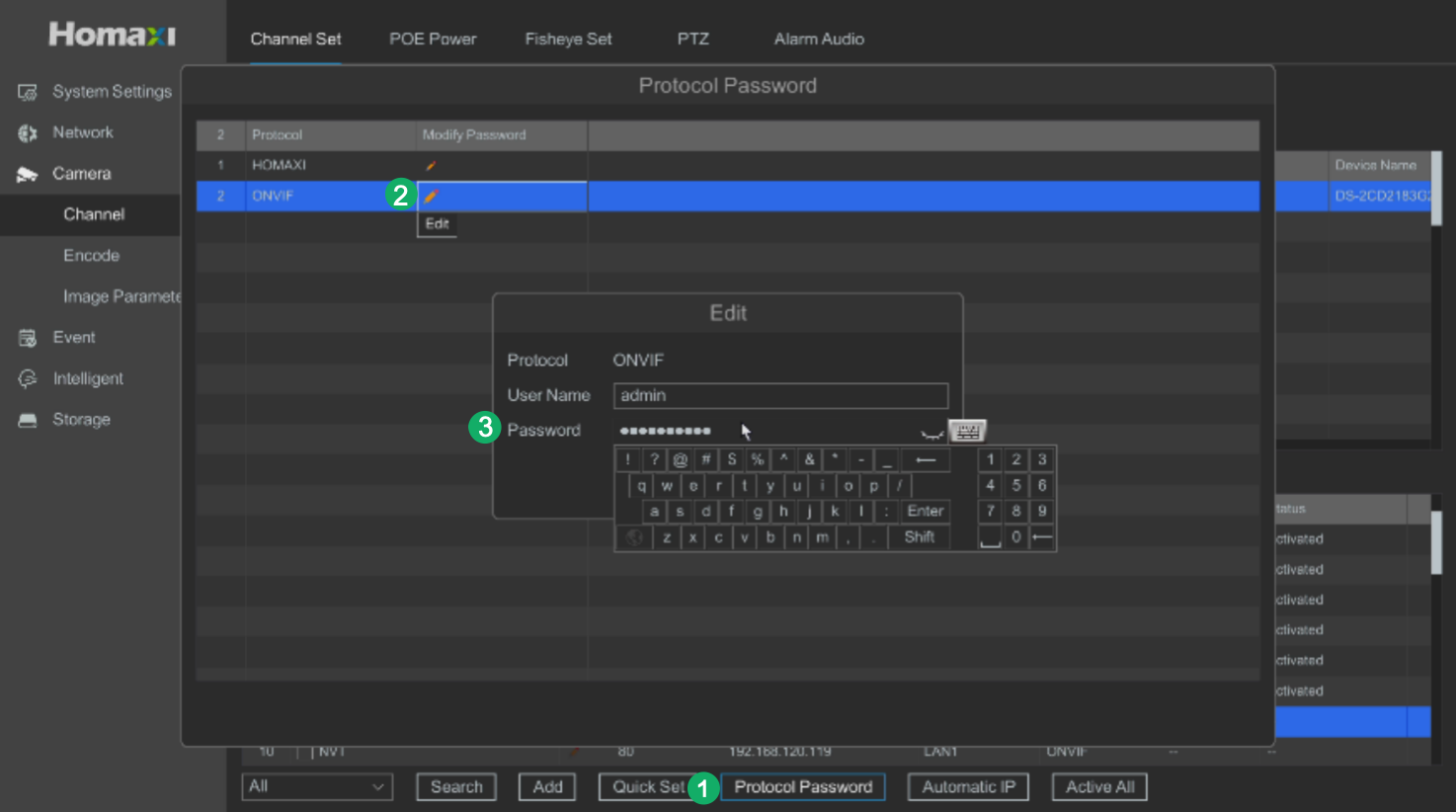1456x812 pixels.
Task: Click the globe language key on virtual keyboard
Action: (x=634, y=537)
